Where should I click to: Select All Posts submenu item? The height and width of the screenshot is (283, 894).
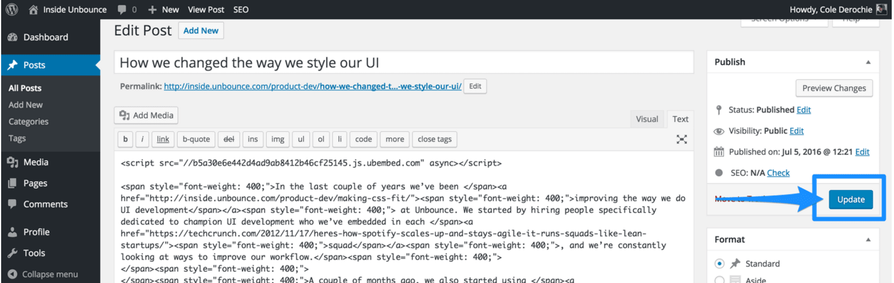25,88
